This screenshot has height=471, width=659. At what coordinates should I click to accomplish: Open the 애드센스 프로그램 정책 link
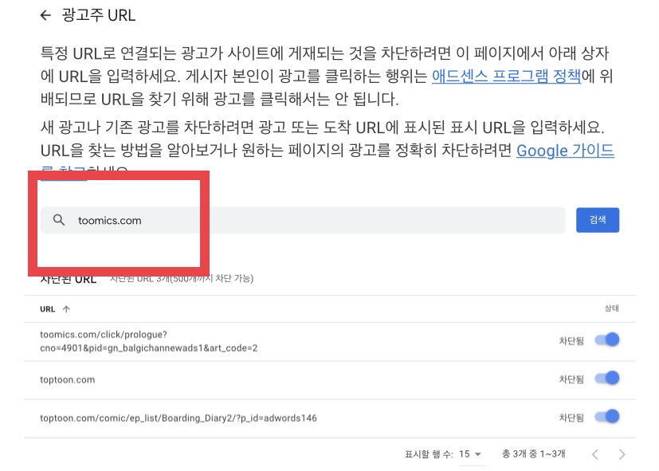507,76
